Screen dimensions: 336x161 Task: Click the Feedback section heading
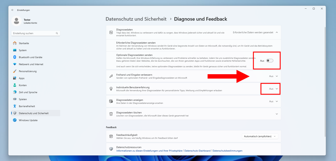click(x=111, y=127)
